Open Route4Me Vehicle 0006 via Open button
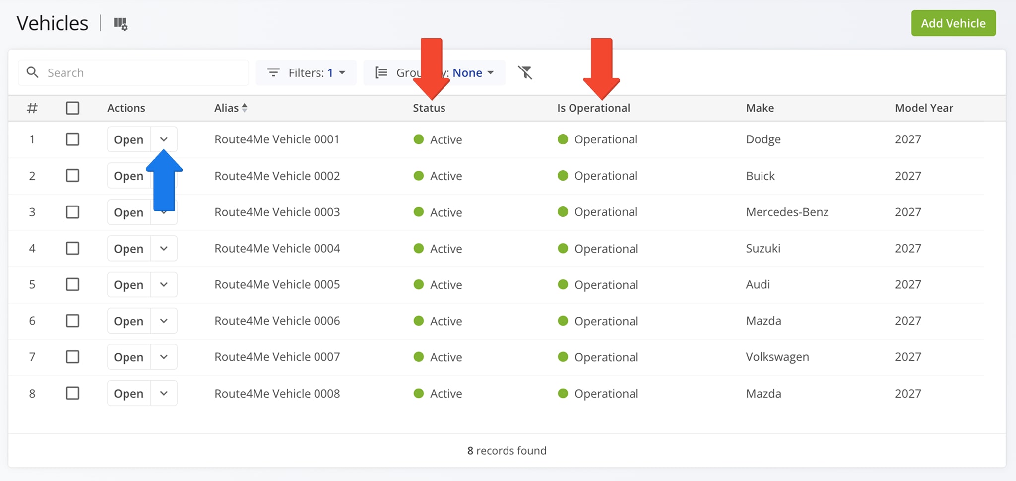This screenshot has height=481, width=1016. (129, 321)
